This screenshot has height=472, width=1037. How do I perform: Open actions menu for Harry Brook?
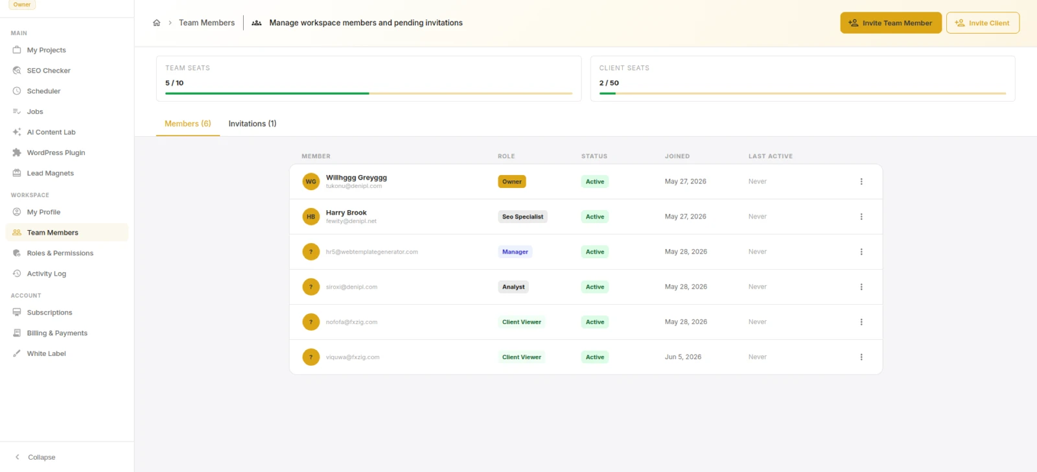coord(861,217)
